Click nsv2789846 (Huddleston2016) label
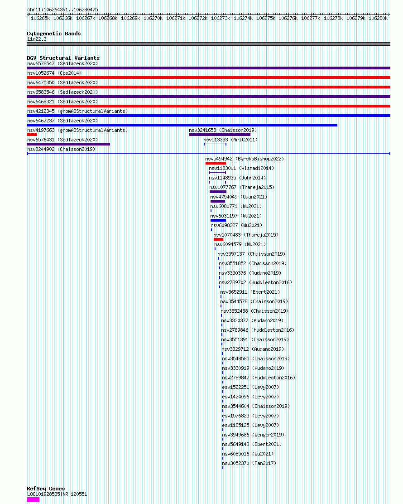This screenshot has width=403, height=504. click(x=258, y=330)
